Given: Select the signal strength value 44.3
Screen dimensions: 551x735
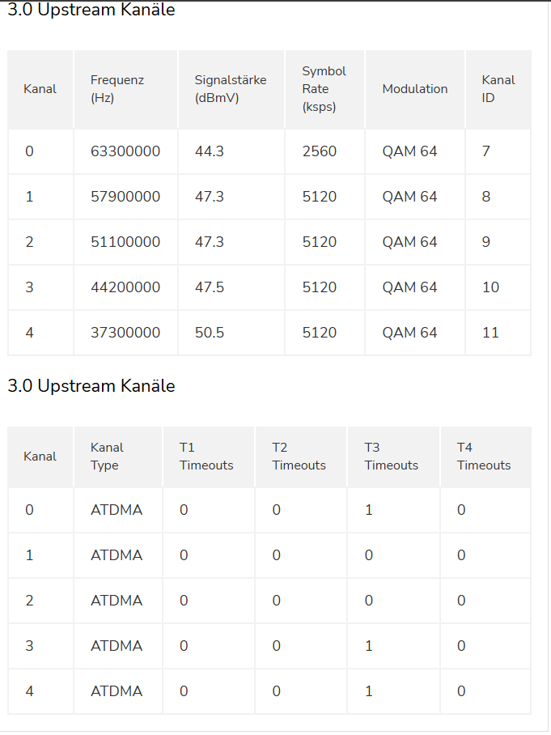Looking at the screenshot, I should 210,151.
